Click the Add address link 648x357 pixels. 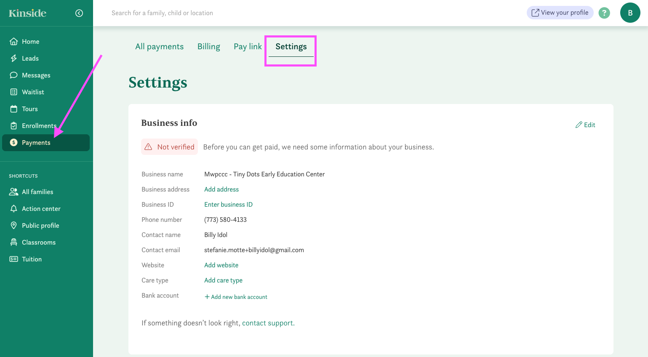click(x=221, y=189)
